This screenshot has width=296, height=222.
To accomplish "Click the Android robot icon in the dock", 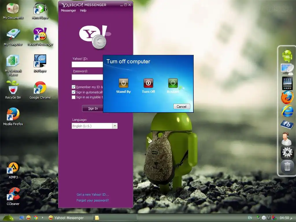I will 287,55.
